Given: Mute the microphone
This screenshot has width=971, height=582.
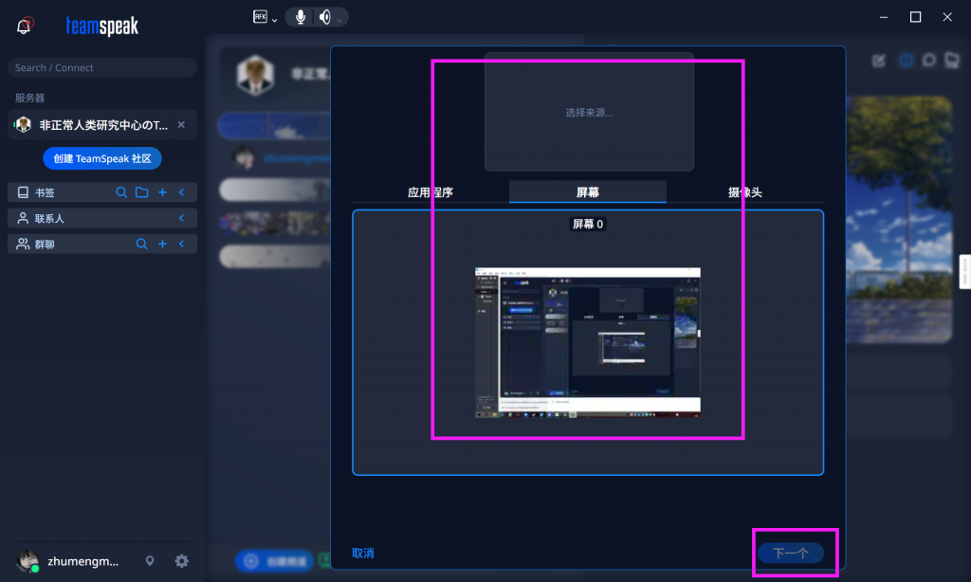Looking at the screenshot, I should coord(301,17).
